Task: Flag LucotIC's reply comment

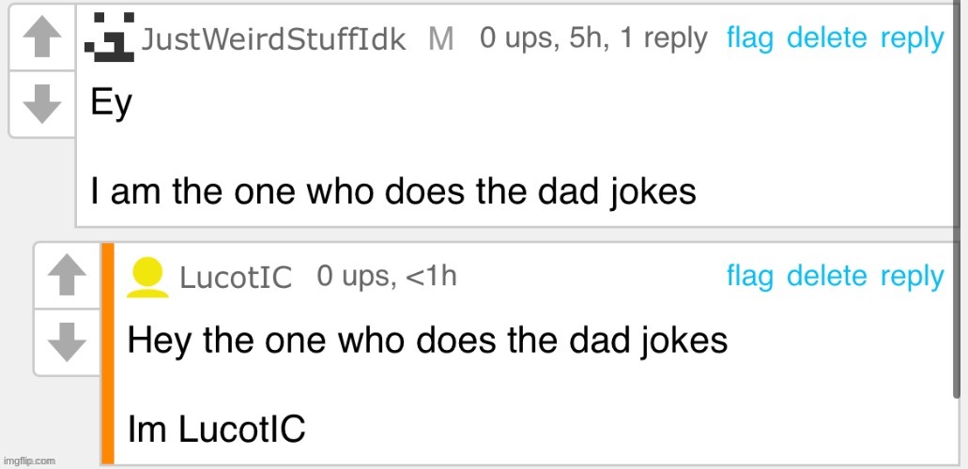Action: click(x=749, y=276)
